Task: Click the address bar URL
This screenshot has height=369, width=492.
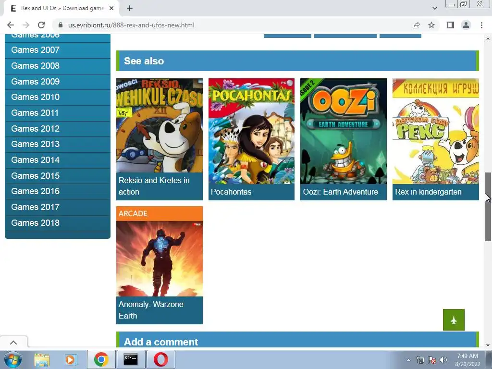Action: click(131, 25)
